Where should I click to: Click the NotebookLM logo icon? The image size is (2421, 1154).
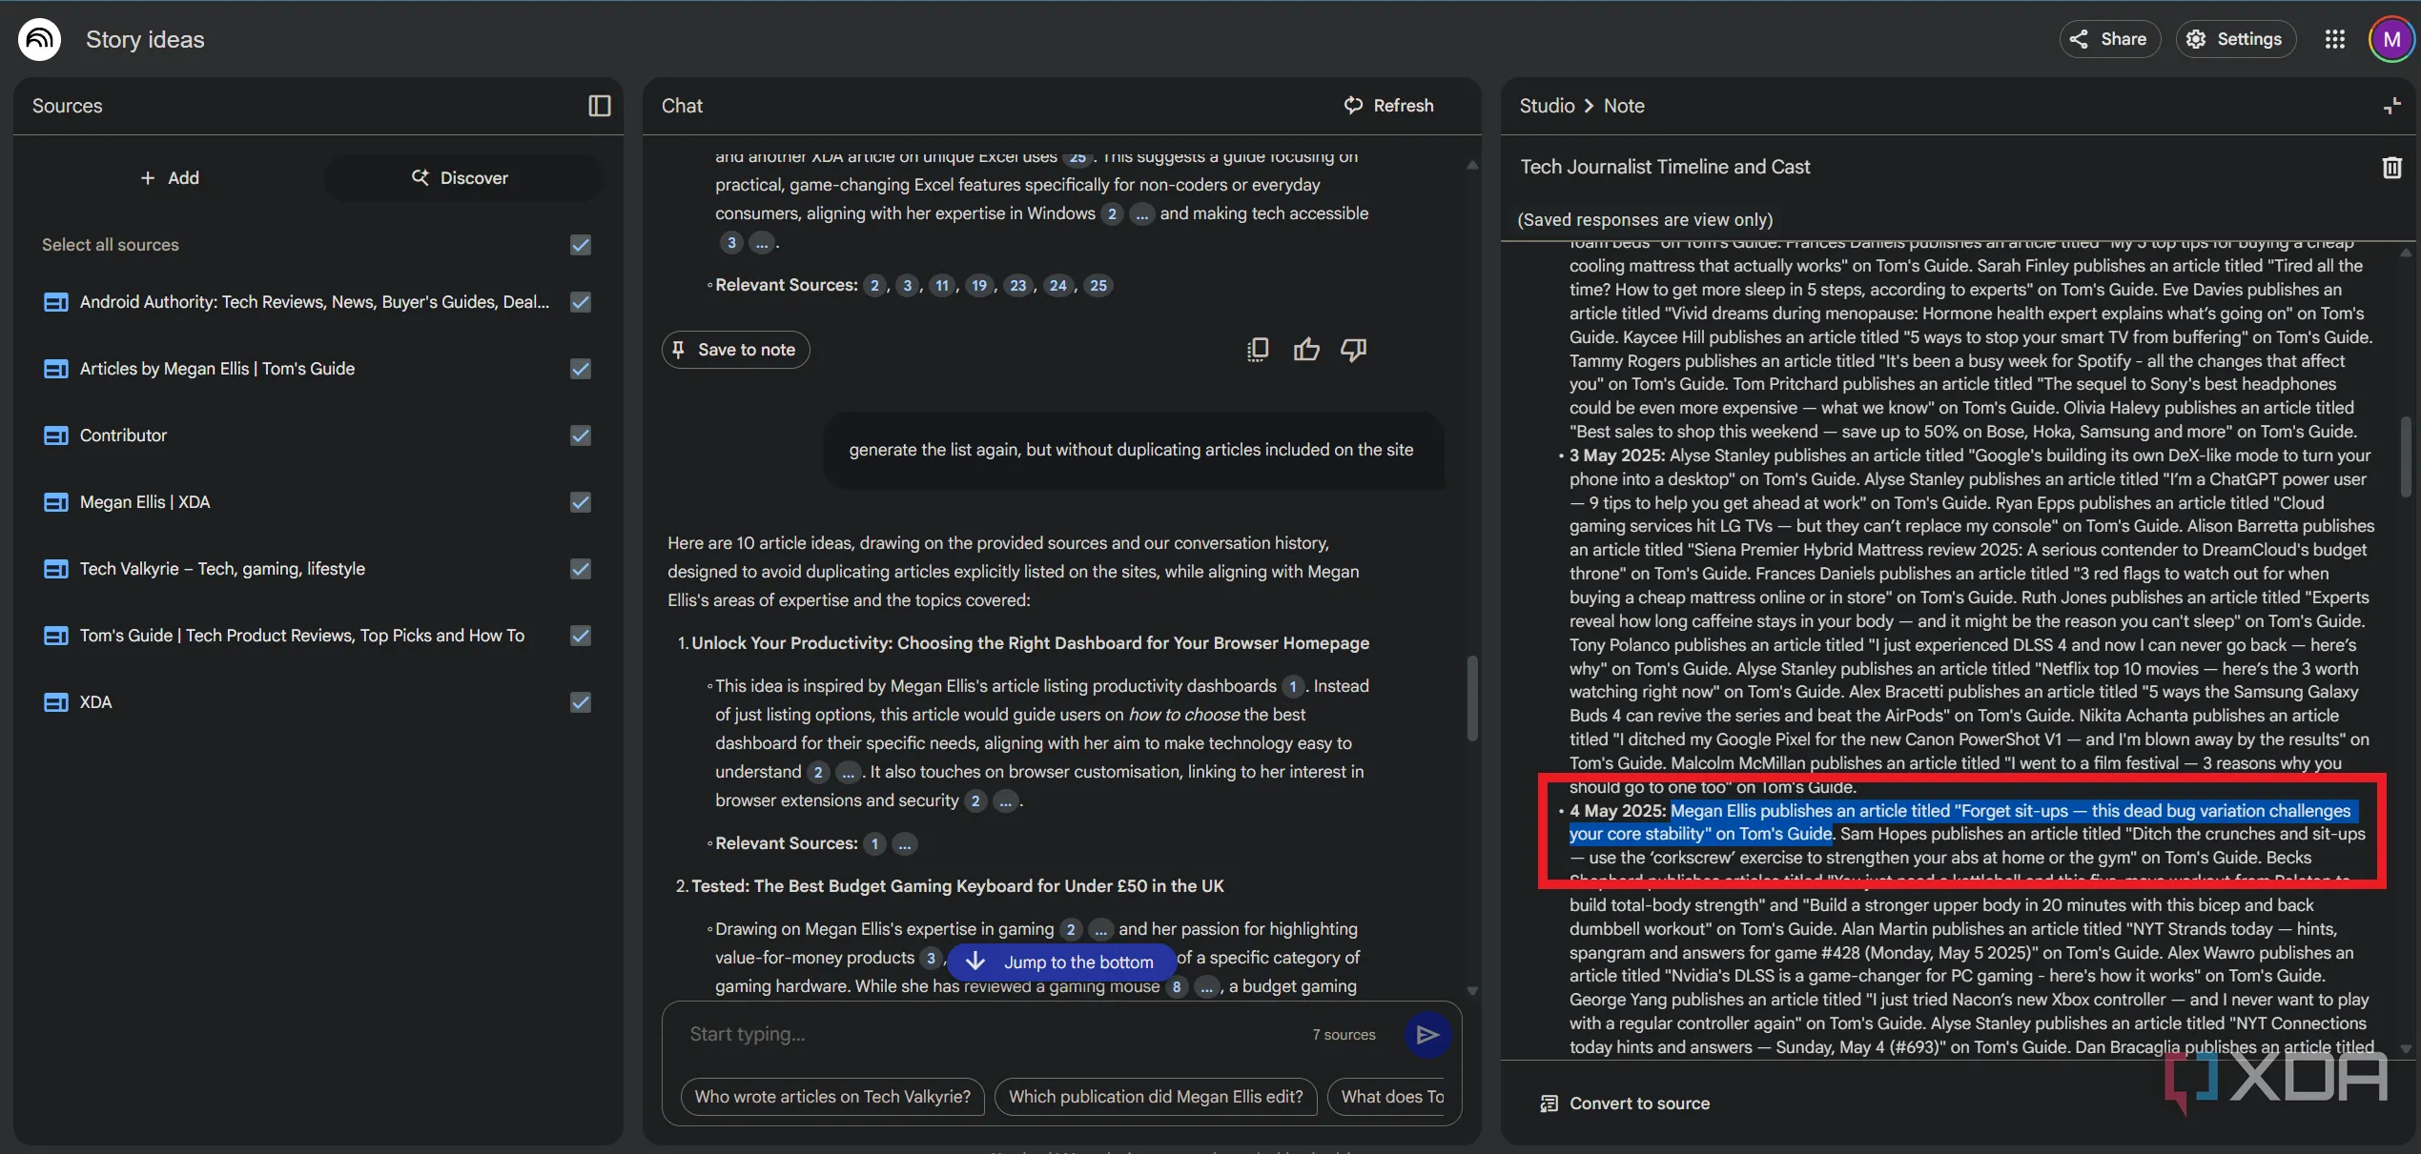tap(39, 39)
